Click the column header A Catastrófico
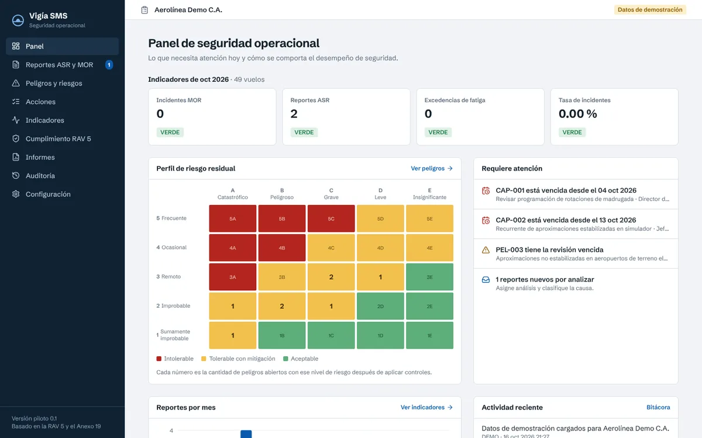This screenshot has width=702, height=438. coord(233,193)
